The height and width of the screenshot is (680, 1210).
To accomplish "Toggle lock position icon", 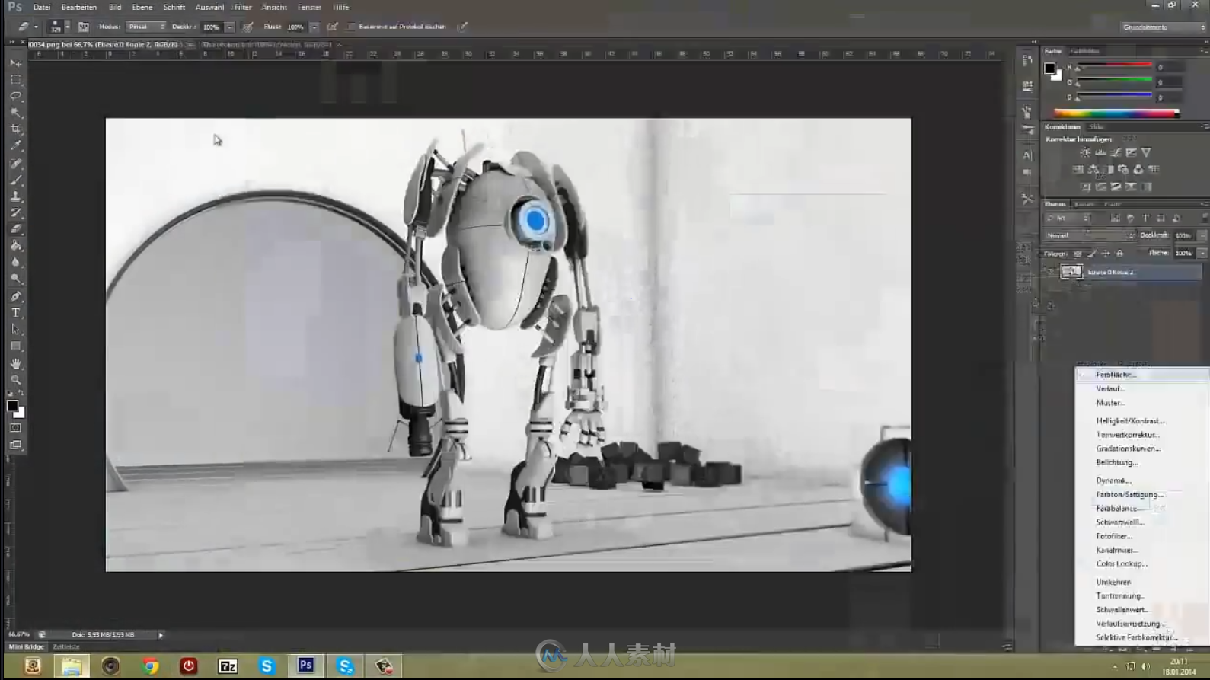I will click(x=1105, y=254).
